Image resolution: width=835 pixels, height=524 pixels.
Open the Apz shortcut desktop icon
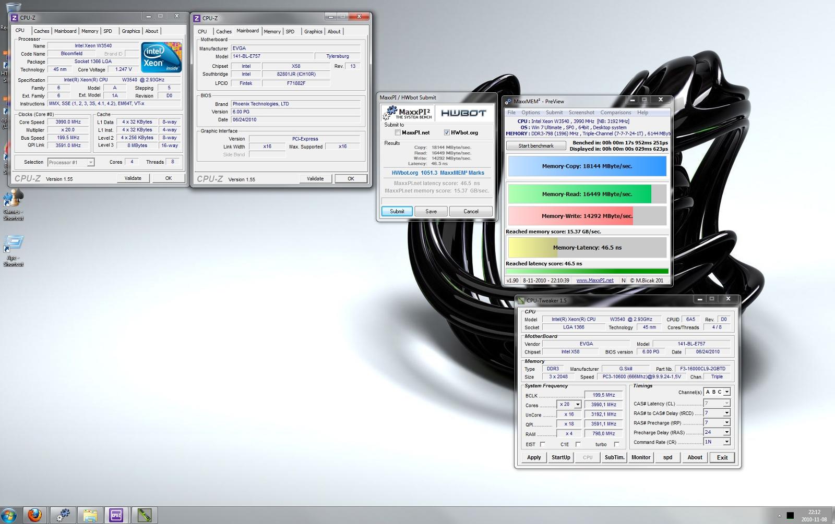tap(13, 251)
